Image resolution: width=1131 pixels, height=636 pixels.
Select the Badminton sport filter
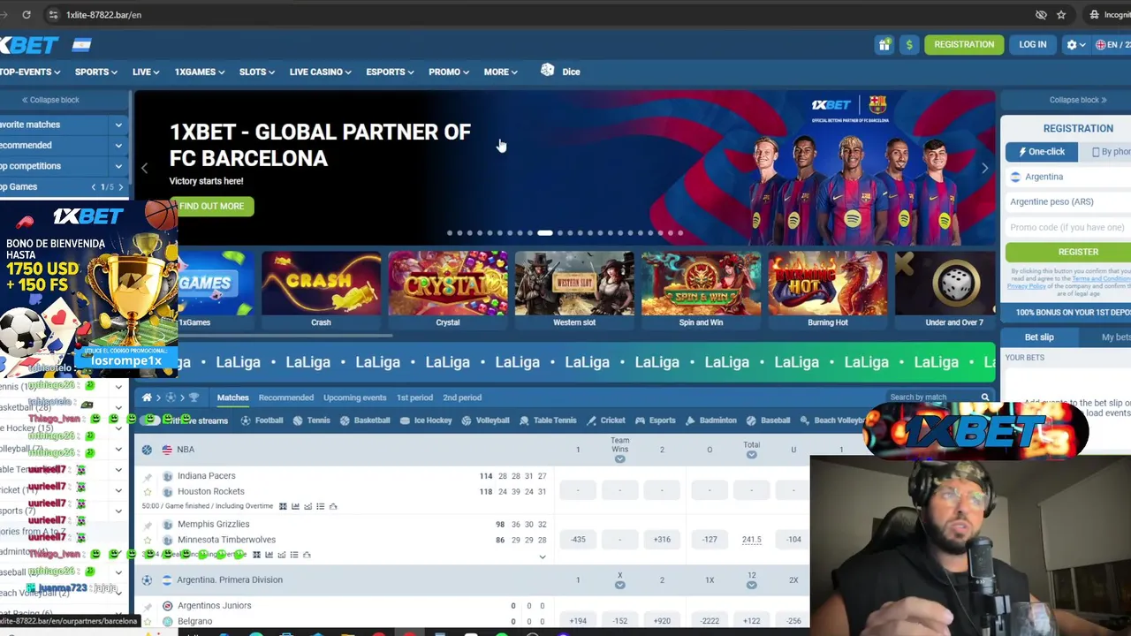click(710, 420)
